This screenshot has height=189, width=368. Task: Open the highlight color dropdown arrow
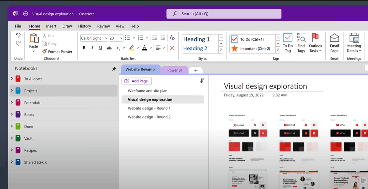tap(138, 48)
